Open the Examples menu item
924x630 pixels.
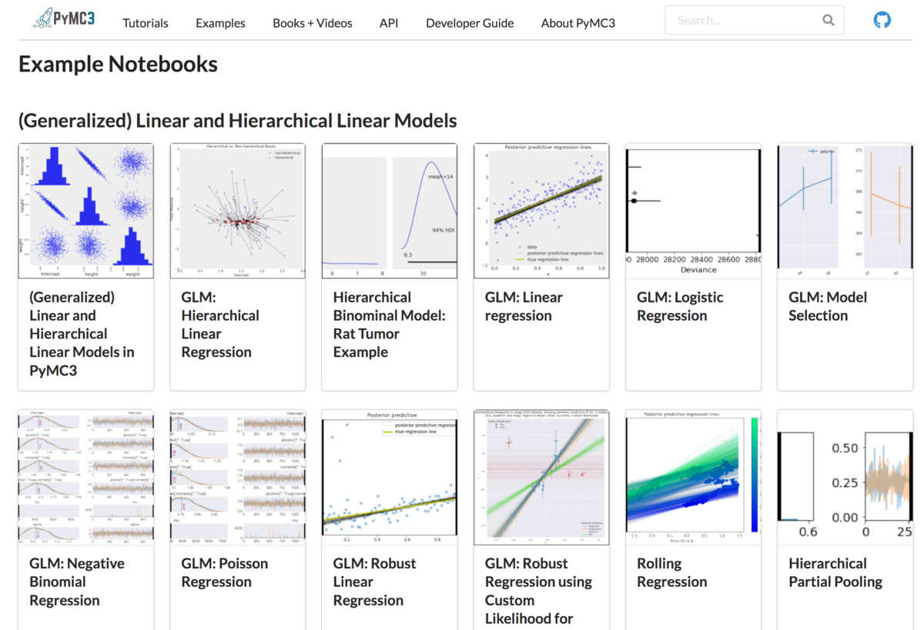coord(219,23)
